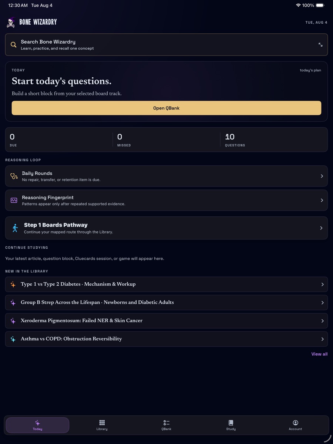Open the Type 1 vs Type 2 Diabetes chevron
Image resolution: width=333 pixels, height=444 pixels.
[x=322, y=285]
